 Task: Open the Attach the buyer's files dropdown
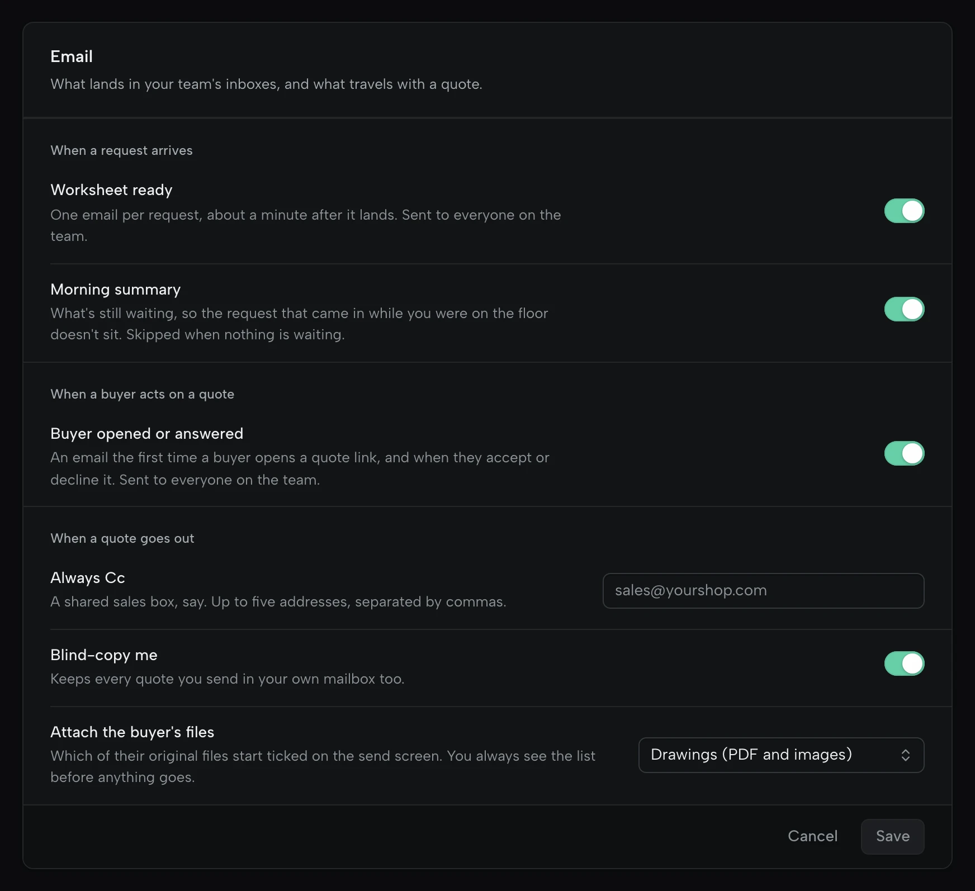click(x=781, y=755)
